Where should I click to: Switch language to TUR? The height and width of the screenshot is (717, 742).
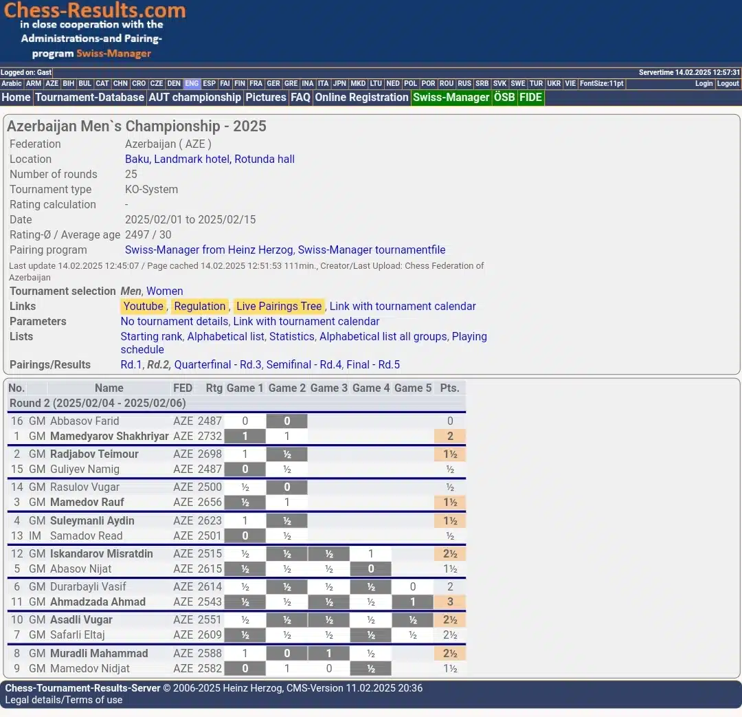pyautogui.click(x=536, y=84)
